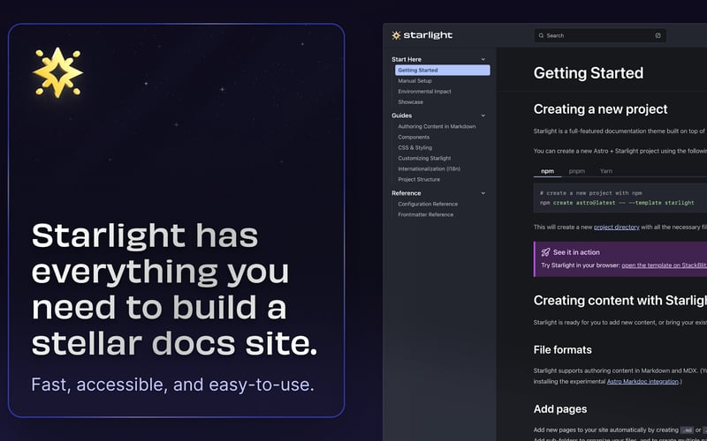Click the Fast, accessible, and easy-to-use tagline
This screenshot has width=707, height=441.
[172, 385]
